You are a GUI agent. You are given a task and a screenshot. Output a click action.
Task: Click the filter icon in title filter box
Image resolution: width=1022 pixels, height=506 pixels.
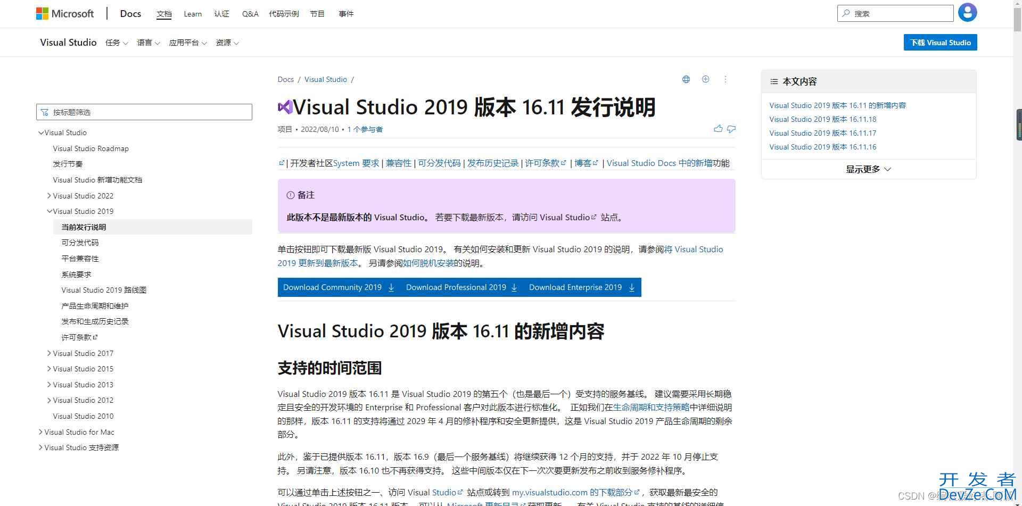pos(45,112)
